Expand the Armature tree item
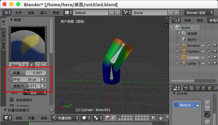 point(177,45)
